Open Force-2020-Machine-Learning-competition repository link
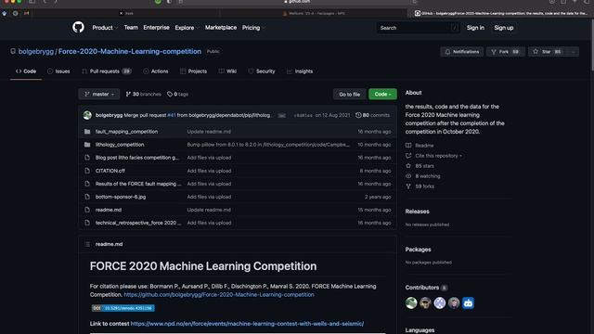 (130, 52)
